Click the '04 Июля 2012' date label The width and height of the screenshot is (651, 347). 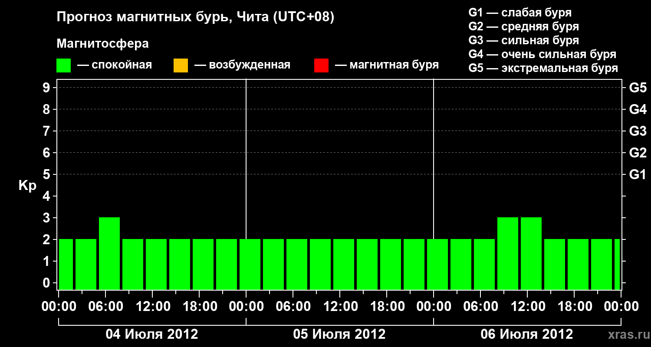[152, 334]
